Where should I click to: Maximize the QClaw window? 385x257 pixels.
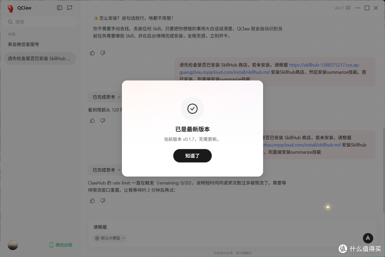coord(367,8)
